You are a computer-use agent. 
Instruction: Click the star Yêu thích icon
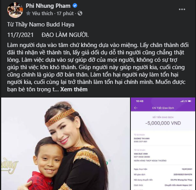click(28, 13)
